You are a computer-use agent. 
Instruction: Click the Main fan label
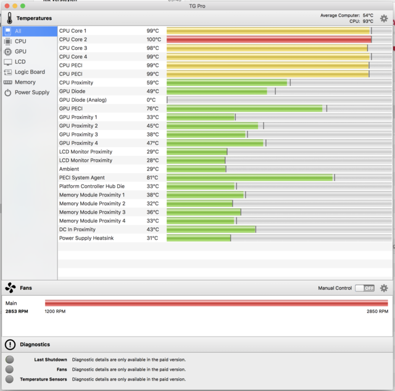[11, 303]
